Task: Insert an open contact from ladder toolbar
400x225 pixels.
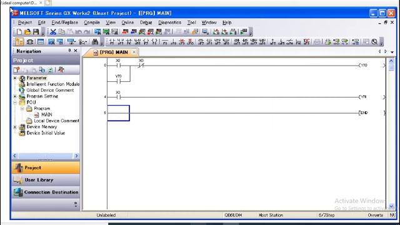Action: point(112,42)
